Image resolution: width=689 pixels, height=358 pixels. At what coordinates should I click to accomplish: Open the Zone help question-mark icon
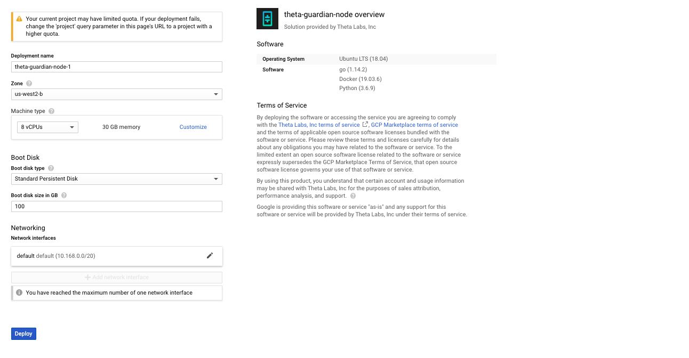click(x=29, y=84)
